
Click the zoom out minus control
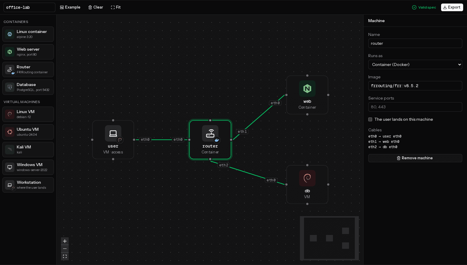[x=65, y=249]
